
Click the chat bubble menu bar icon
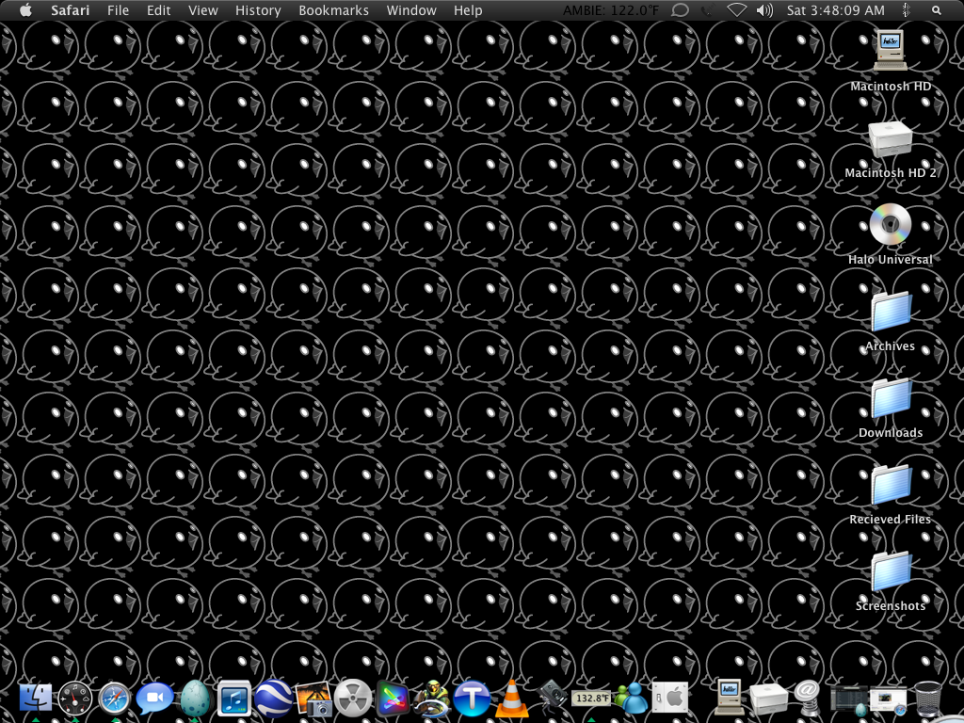(680, 10)
